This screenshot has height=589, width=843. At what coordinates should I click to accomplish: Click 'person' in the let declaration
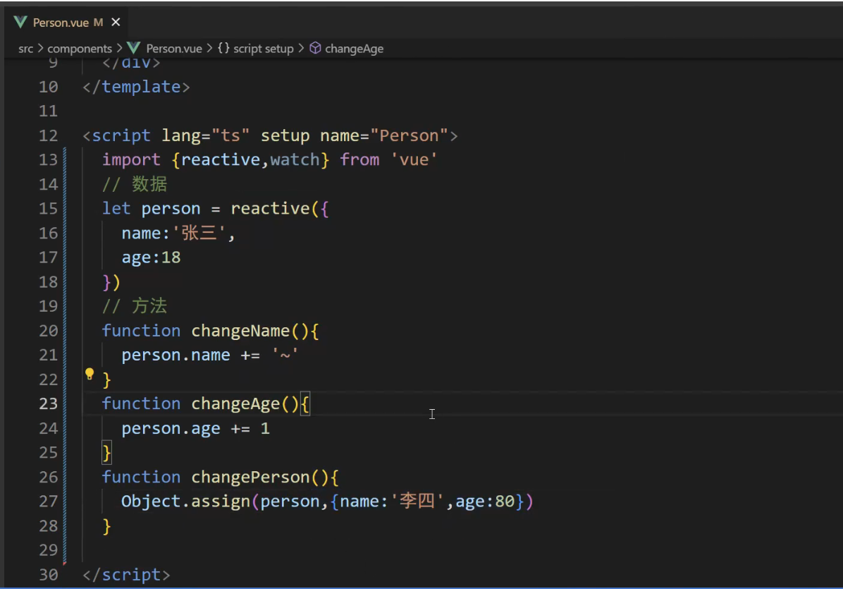click(x=171, y=209)
